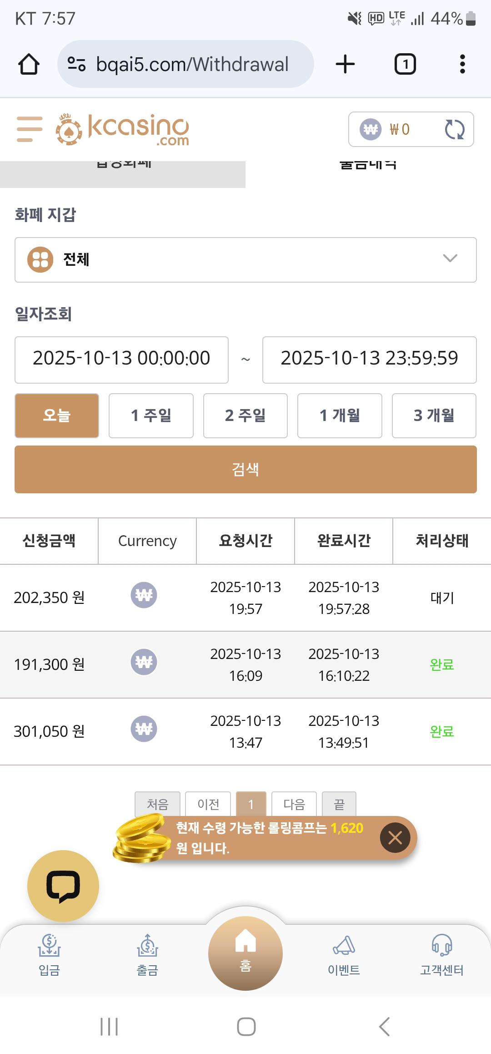Select the 3 개월 date range
This screenshot has width=491, height=1054.
click(434, 416)
